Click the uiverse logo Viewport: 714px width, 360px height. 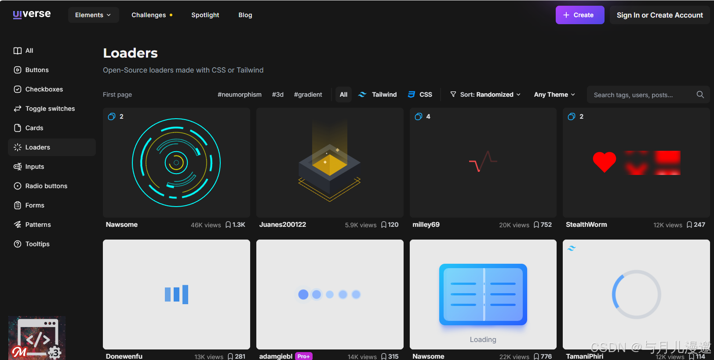(32, 14)
